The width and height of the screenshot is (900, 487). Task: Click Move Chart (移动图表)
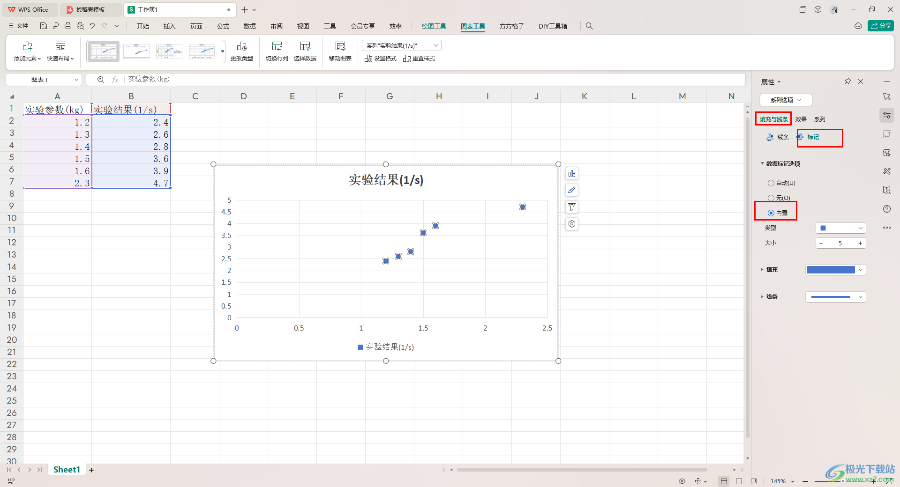tap(340, 52)
